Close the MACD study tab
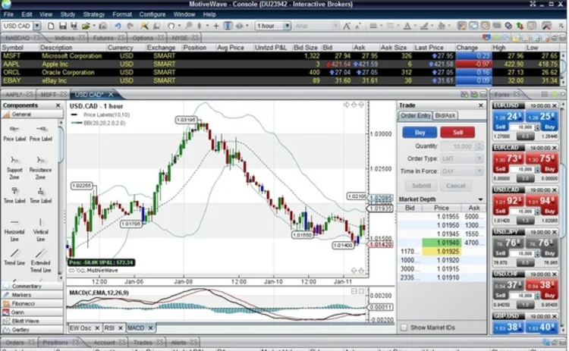 coord(150,328)
